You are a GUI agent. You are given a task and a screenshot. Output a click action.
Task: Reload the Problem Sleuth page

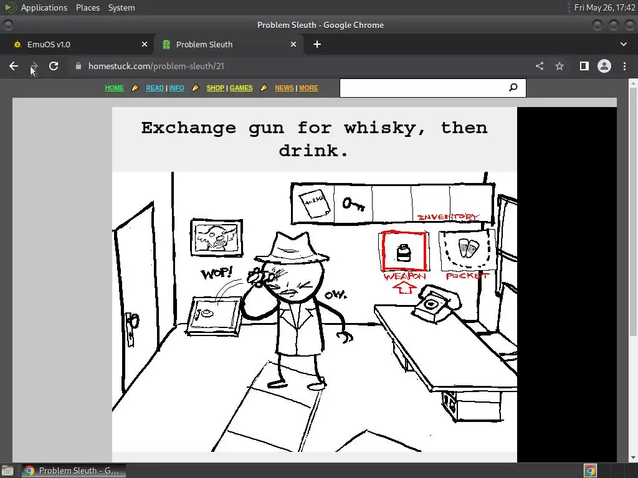pyautogui.click(x=54, y=66)
